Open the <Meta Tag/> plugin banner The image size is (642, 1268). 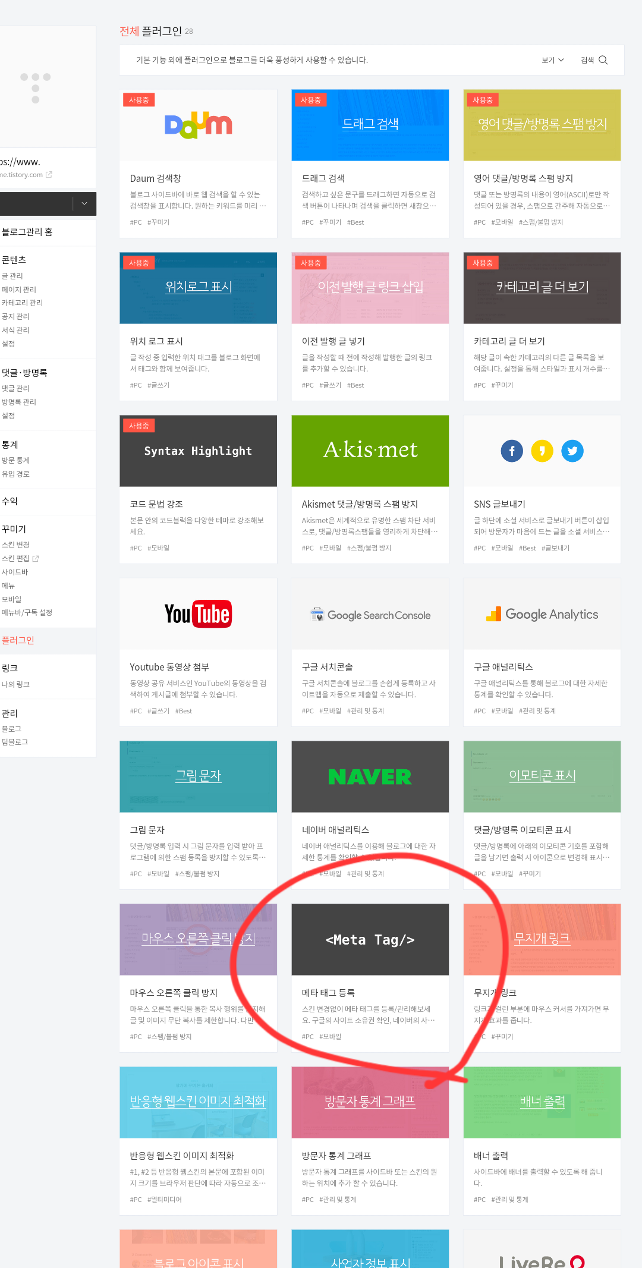pyautogui.click(x=370, y=940)
